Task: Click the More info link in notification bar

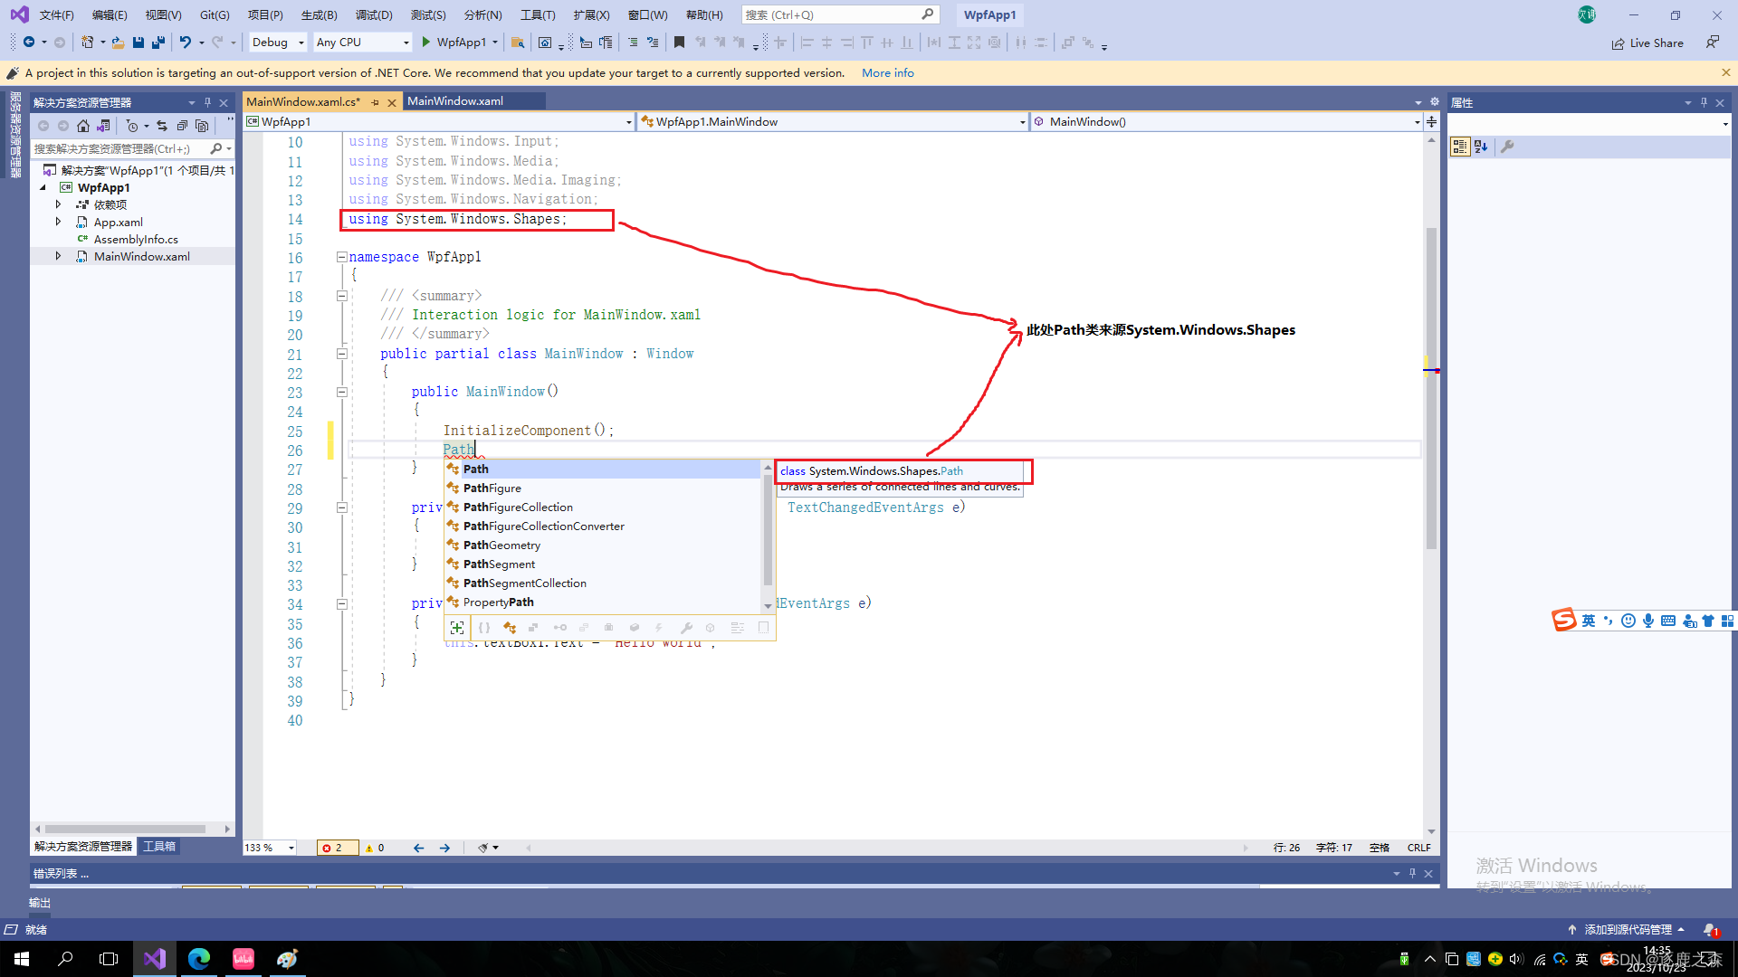Action: point(887,73)
